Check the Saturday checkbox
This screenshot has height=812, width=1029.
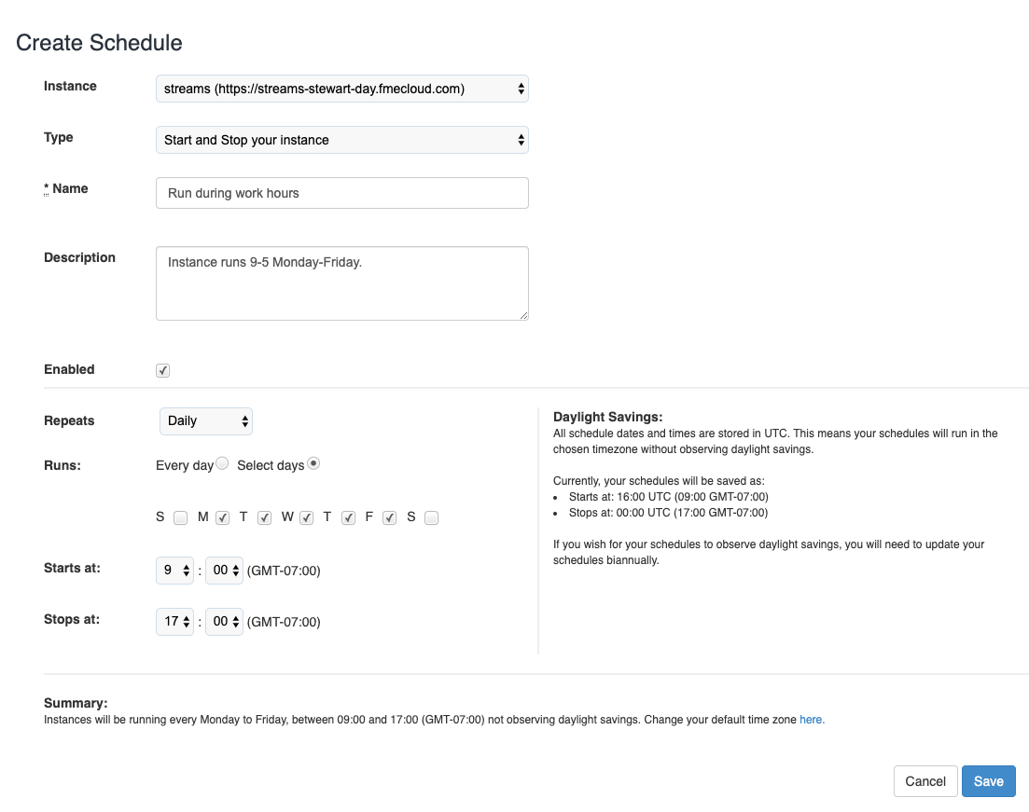point(431,518)
